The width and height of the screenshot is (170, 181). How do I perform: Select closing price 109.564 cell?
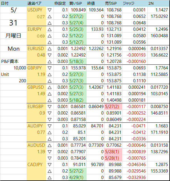point(95,10)
